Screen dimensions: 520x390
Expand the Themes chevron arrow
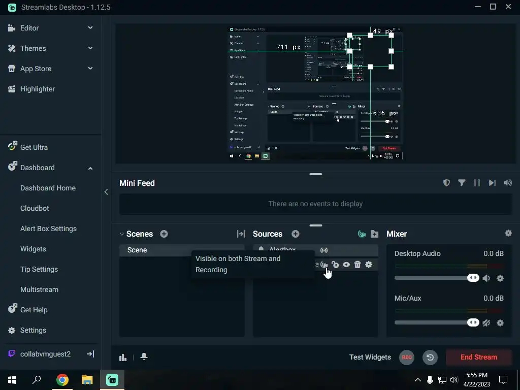pos(90,48)
